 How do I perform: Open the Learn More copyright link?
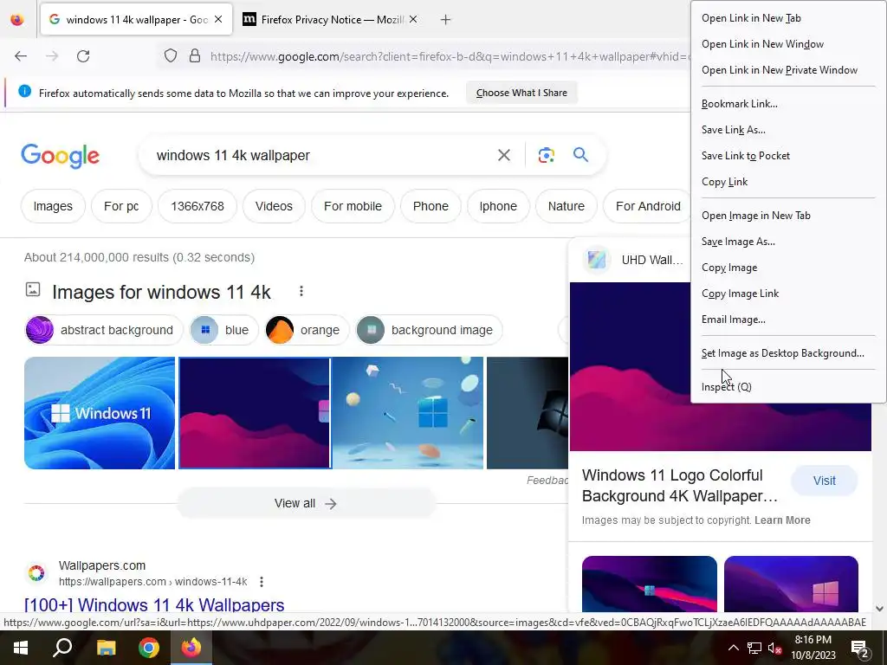point(782,520)
